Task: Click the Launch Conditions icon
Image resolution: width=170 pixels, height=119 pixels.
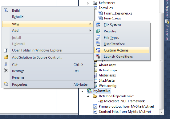Action: click(98, 57)
